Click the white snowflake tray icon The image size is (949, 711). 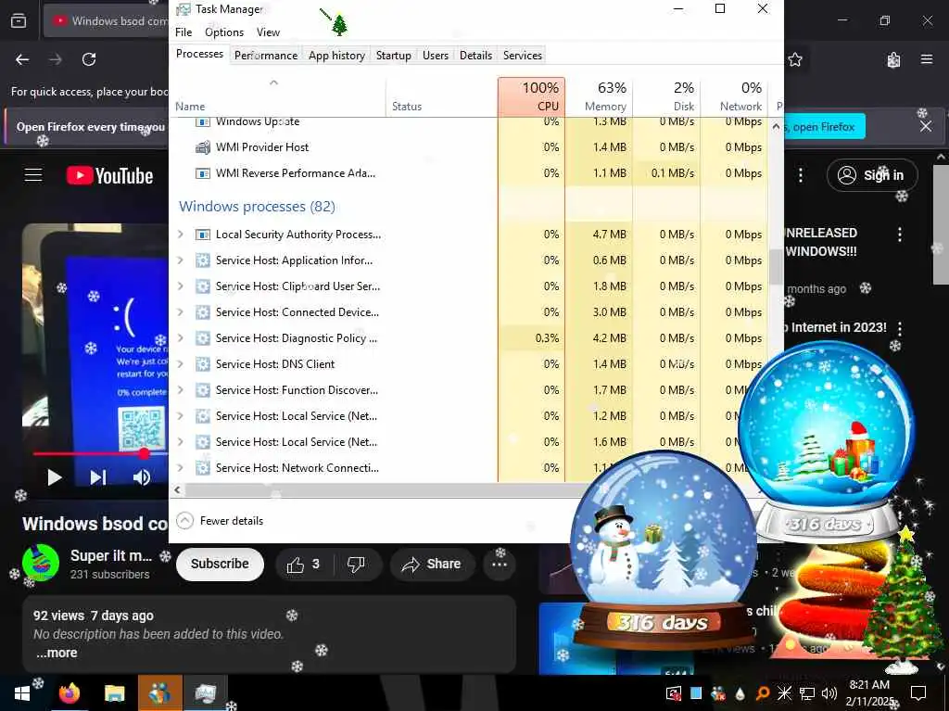tap(784, 693)
